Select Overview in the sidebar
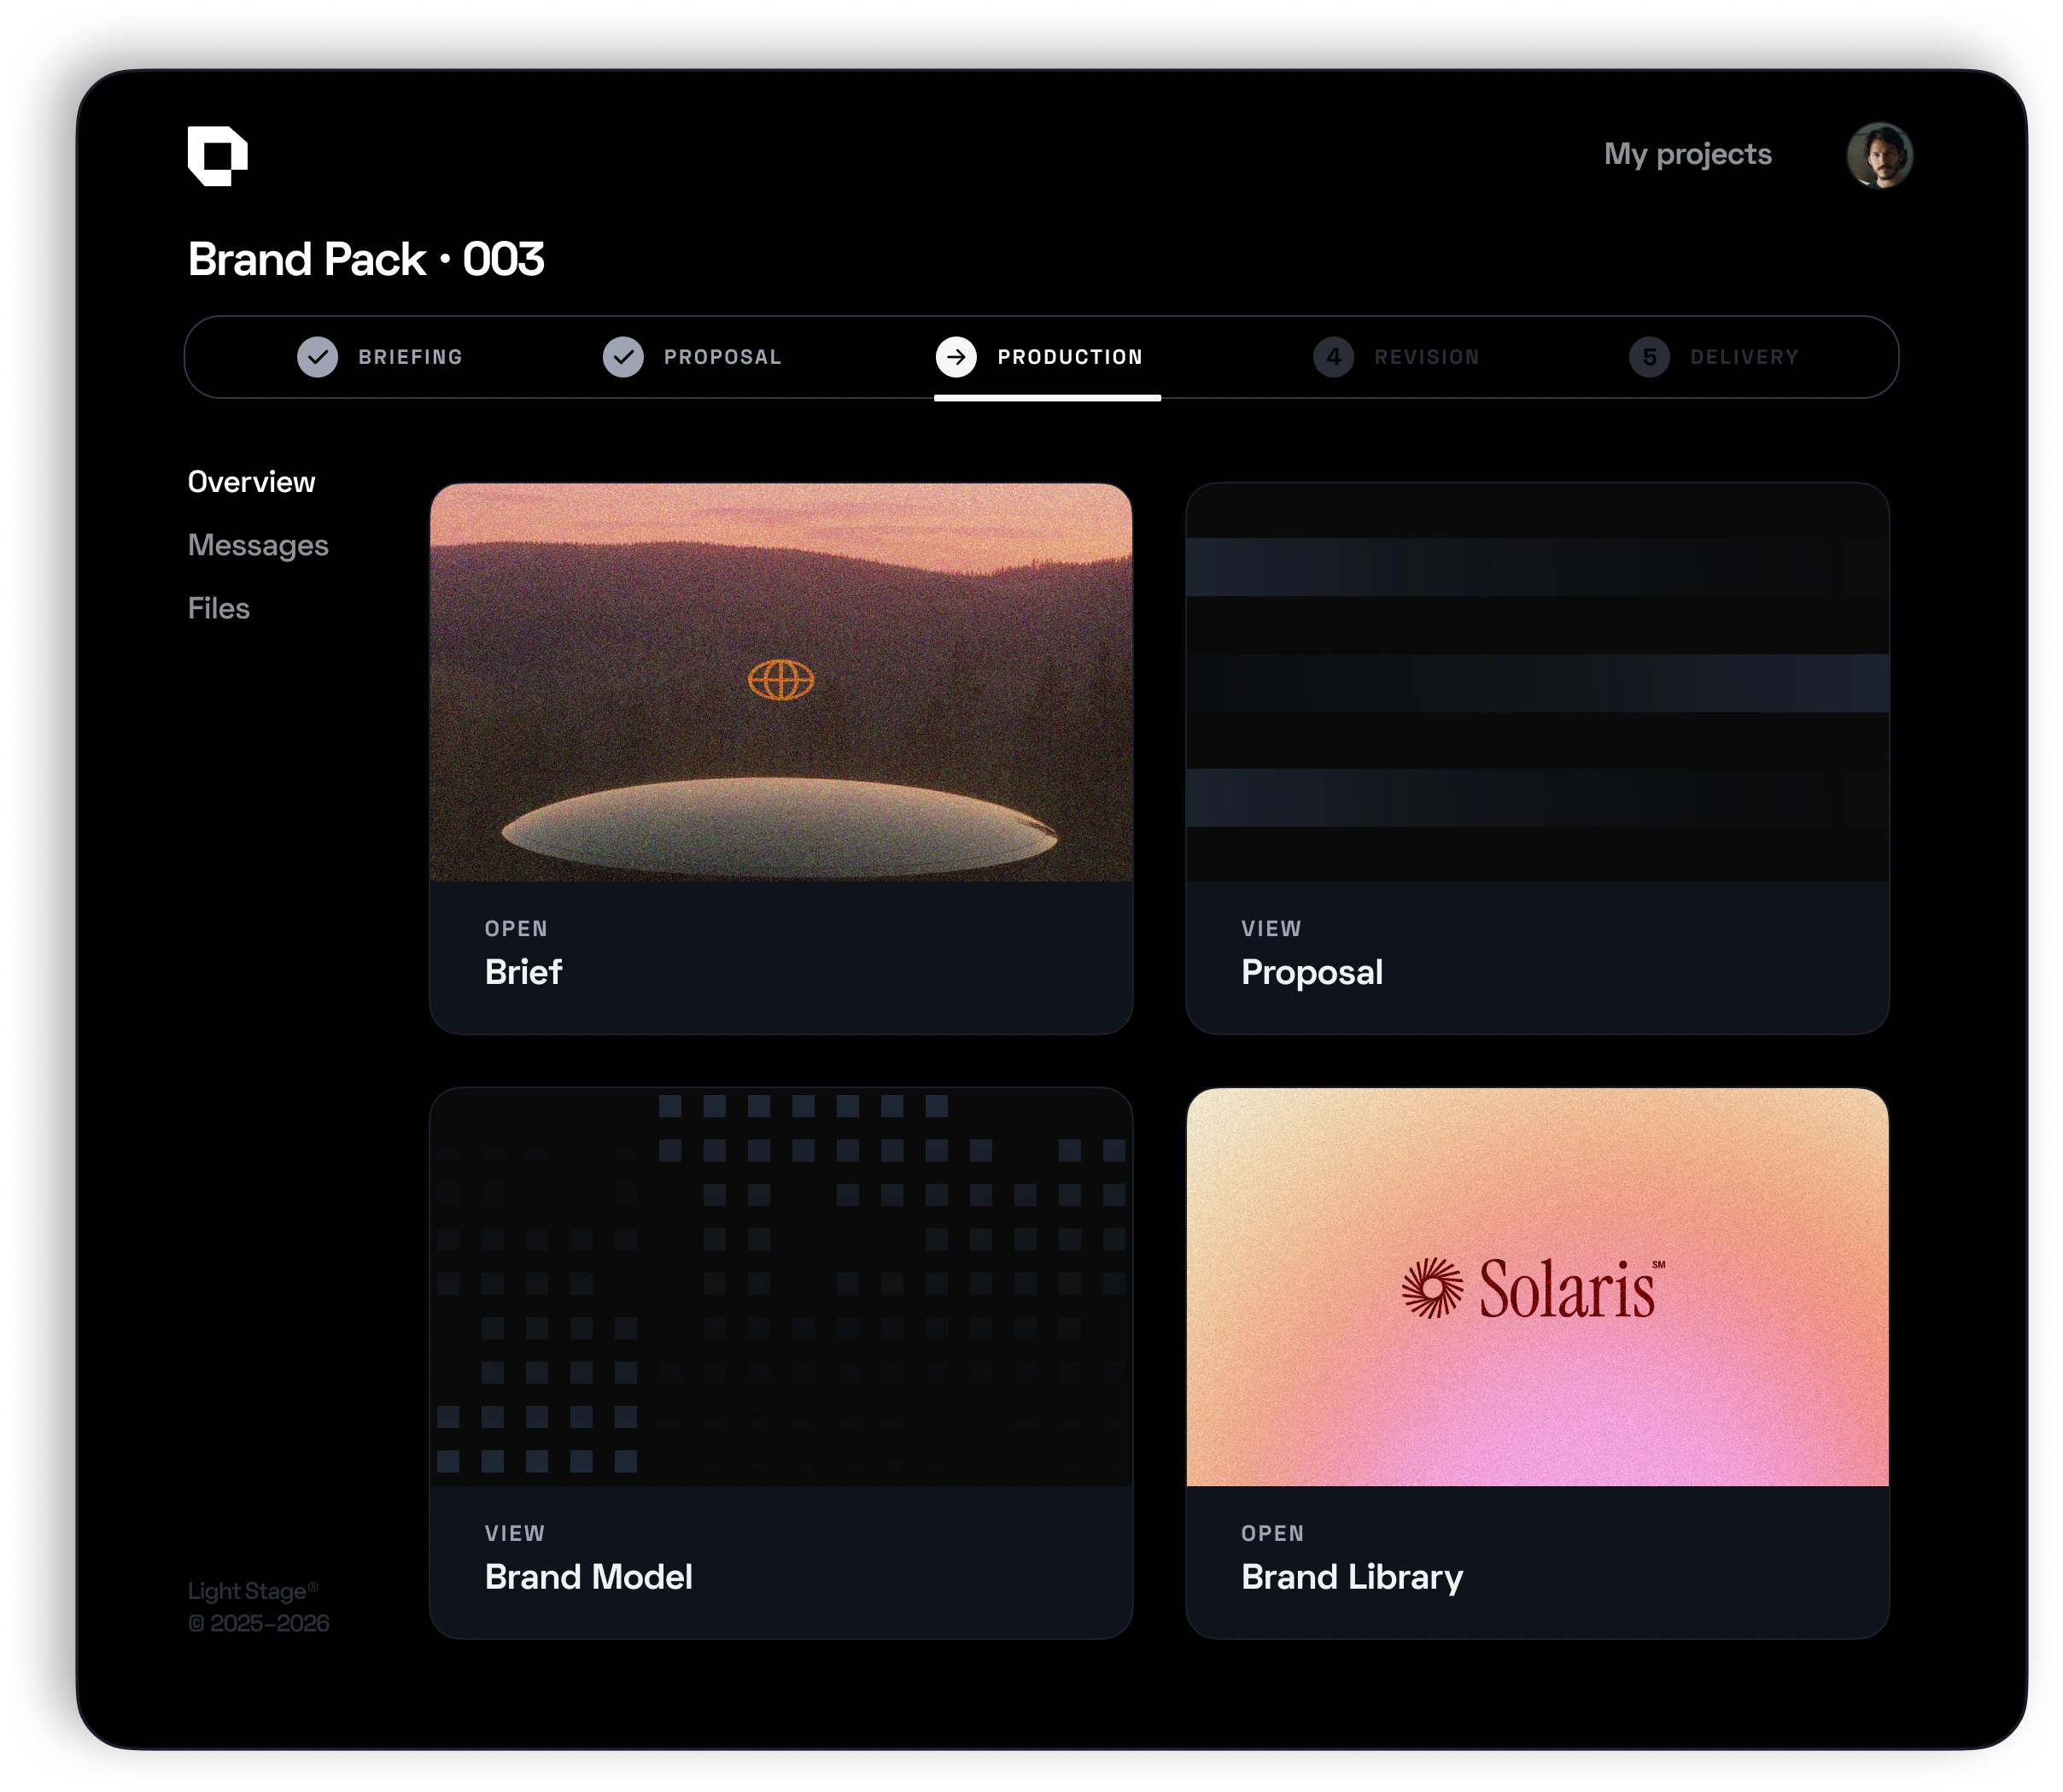Screen dimensions: 2063x1792 251,482
